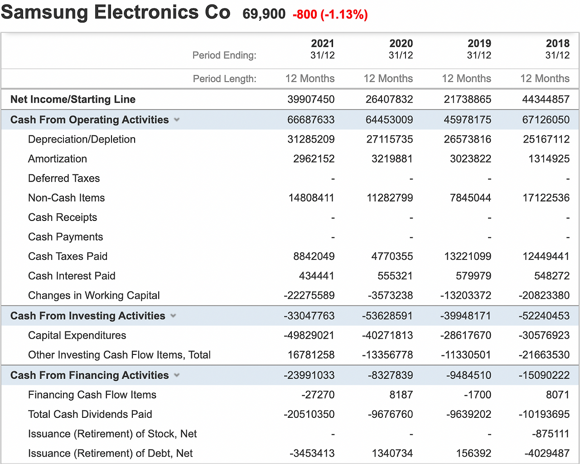
Task: Click the cash interest paid value 434441
Action: (317, 276)
